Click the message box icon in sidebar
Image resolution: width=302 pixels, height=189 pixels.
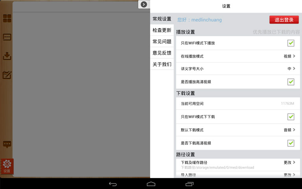tap(7, 37)
